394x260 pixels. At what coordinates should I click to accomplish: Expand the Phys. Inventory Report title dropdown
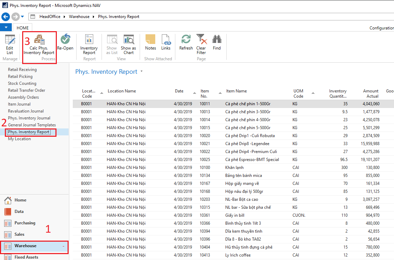(141, 72)
